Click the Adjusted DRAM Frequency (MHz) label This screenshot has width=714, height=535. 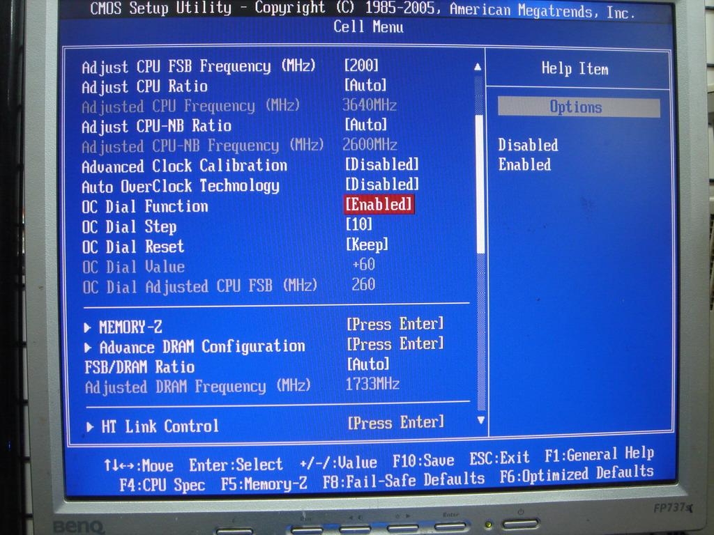tap(197, 387)
